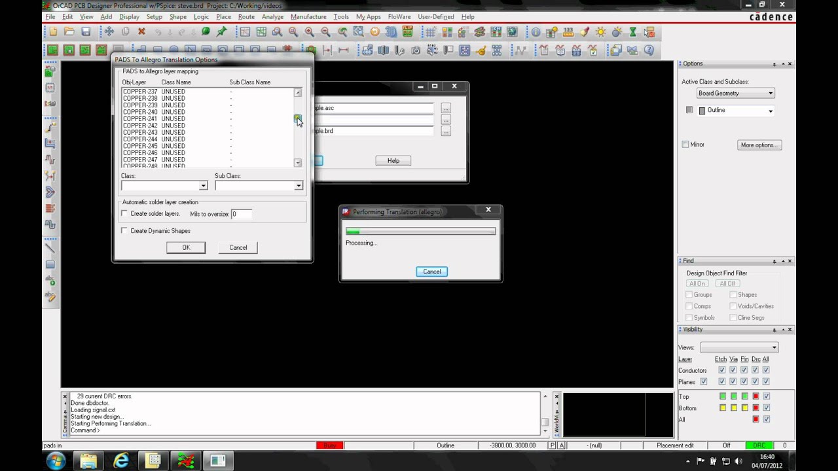Enable Create solder layers checkbox
Screen dimensions: 838x471
(124, 214)
